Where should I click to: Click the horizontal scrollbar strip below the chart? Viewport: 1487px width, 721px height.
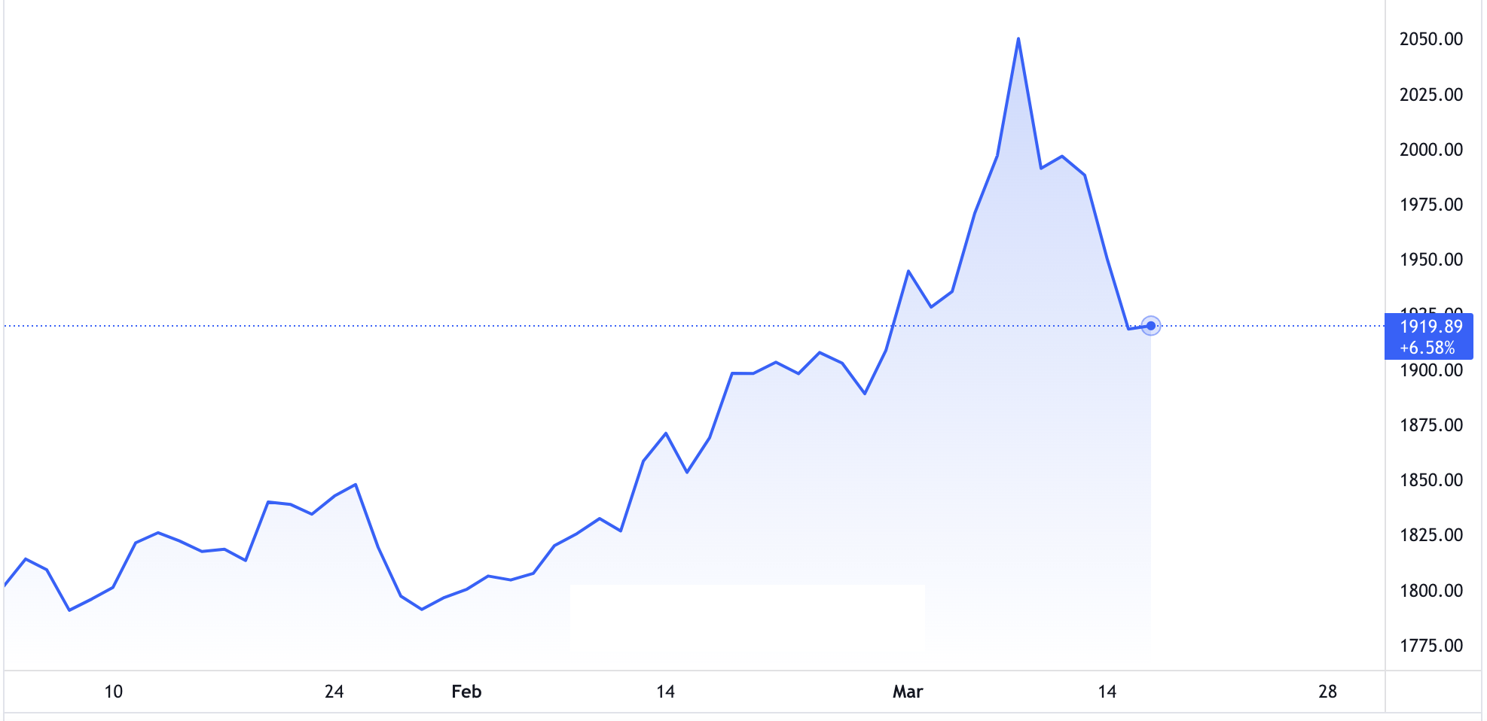[x=678, y=717]
